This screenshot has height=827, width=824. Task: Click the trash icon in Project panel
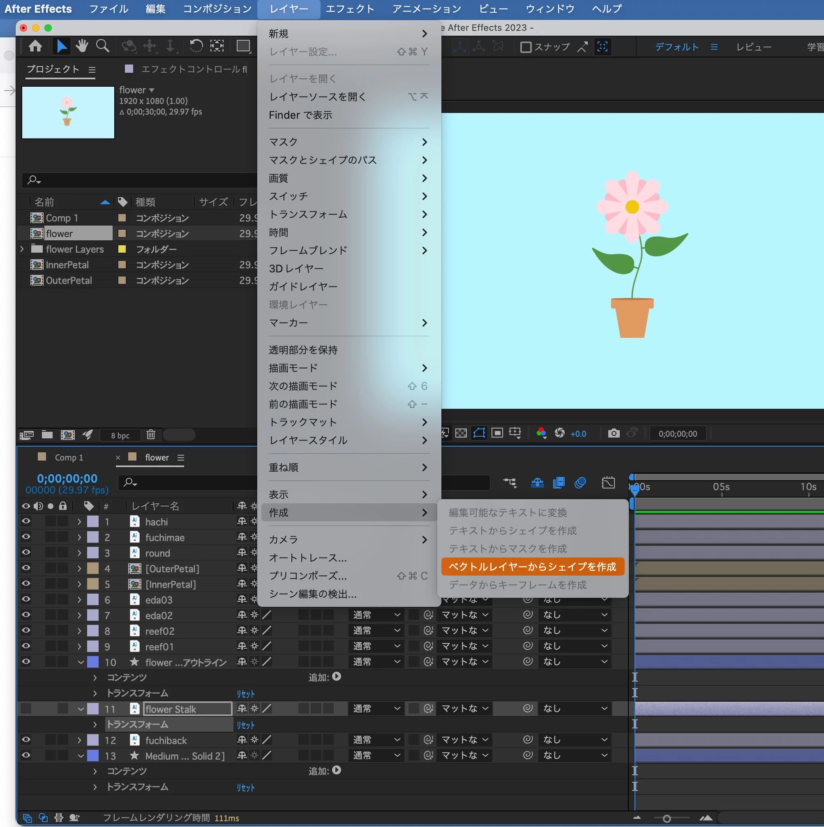coord(150,435)
